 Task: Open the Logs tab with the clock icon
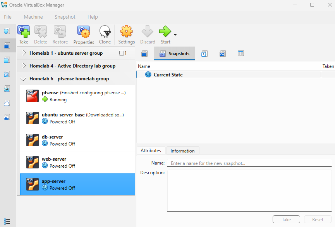(x=204, y=54)
